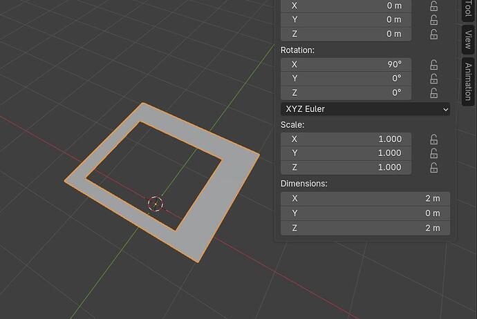This screenshot has height=319, width=477.
Task: Click the Rotation Z value field
Action: (x=346, y=93)
